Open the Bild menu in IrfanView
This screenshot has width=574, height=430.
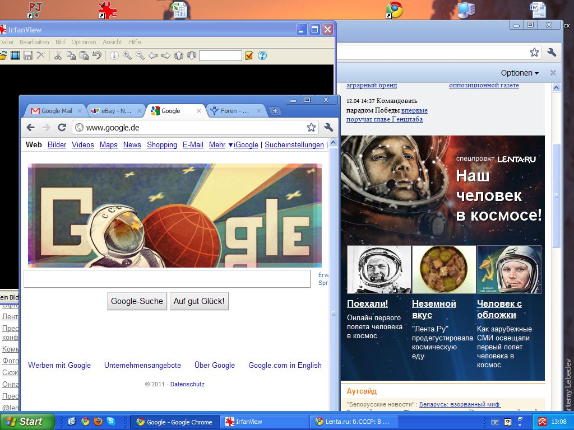[x=60, y=42]
